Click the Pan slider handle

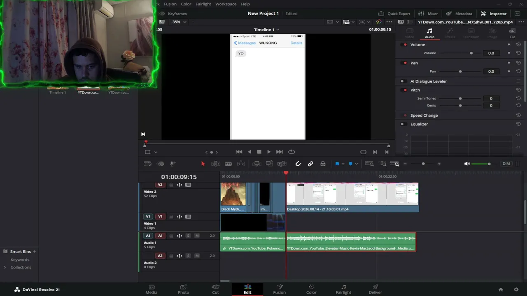pyautogui.click(x=460, y=72)
